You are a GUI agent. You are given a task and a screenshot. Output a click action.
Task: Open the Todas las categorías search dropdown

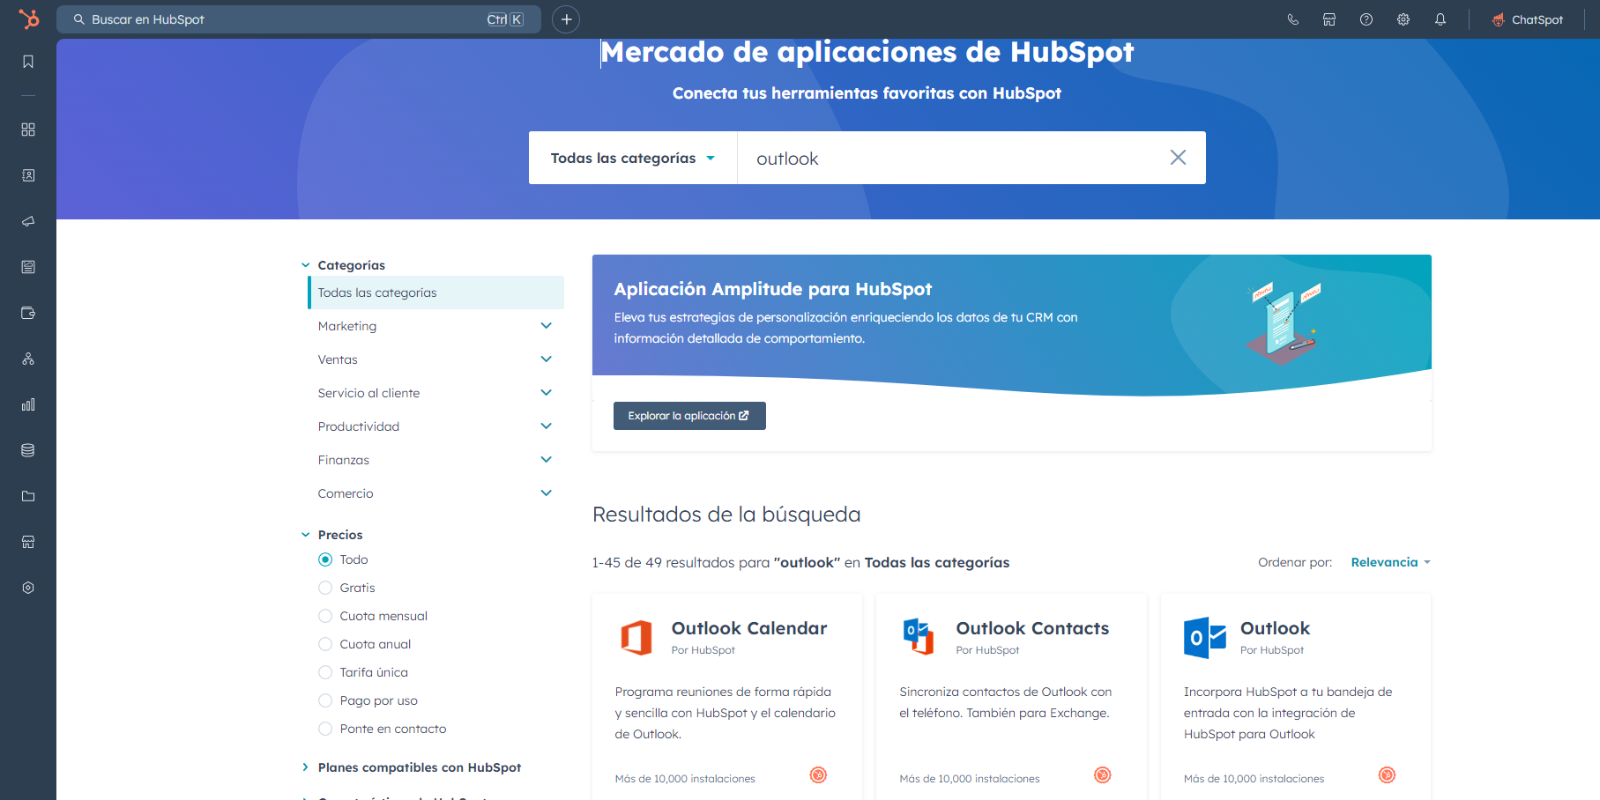[633, 158]
